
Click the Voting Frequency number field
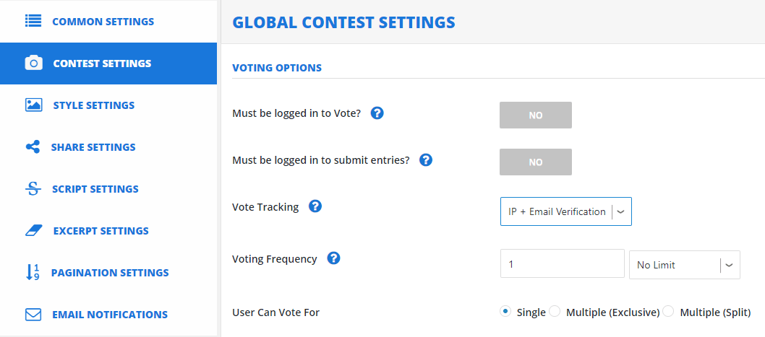(563, 264)
